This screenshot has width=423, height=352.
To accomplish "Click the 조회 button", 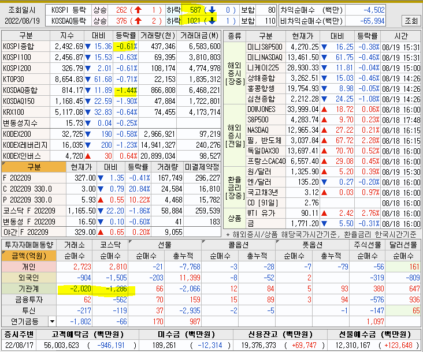I will (x=411, y=21).
